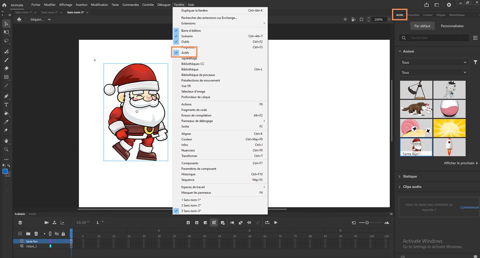Choose Historique in Fenêtre menu
The image size is (480, 258).
coord(220,174)
